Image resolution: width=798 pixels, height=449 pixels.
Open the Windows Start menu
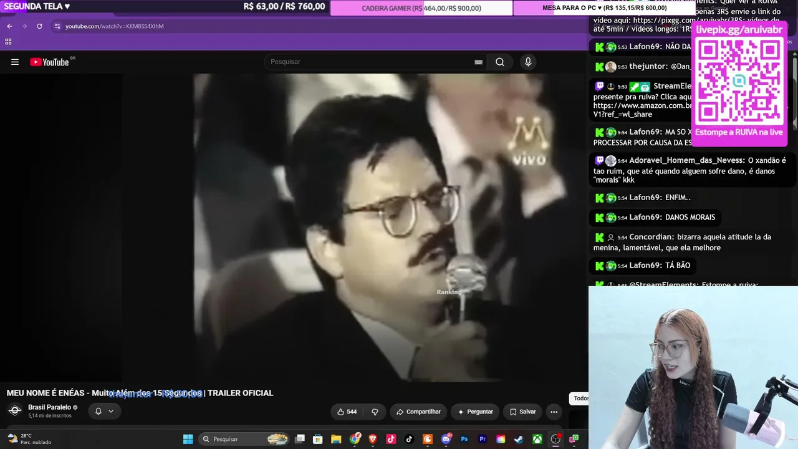tap(188, 439)
